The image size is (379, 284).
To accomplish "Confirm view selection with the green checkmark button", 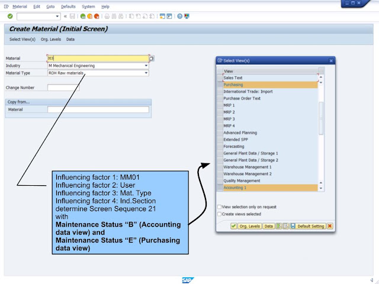I will pyautogui.click(x=233, y=226).
